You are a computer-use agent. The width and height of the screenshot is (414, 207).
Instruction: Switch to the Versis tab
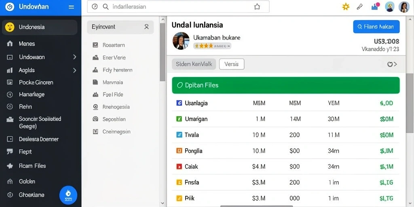[x=232, y=64]
